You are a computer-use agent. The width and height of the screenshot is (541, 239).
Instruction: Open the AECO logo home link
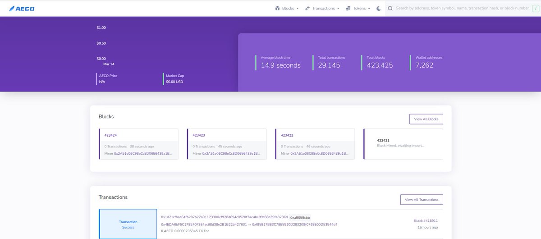click(22, 8)
